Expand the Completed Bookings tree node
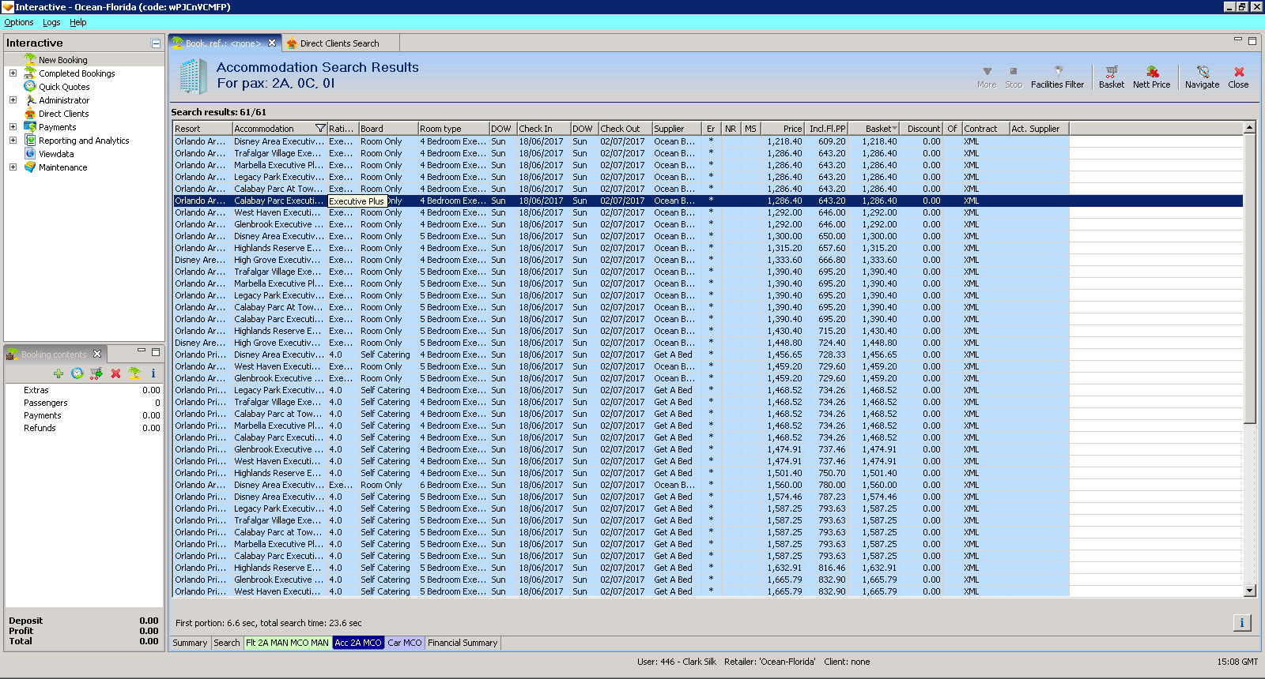This screenshot has height=679, width=1265. [x=13, y=73]
